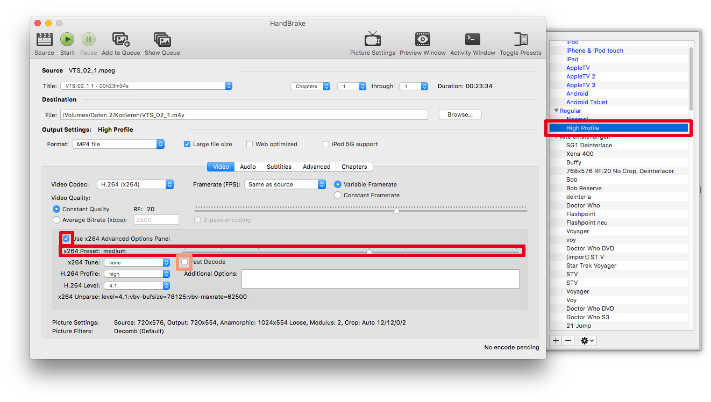This screenshot has width=711, height=402.
Task: Select the 21 Jump preset
Action: pyautogui.click(x=578, y=326)
